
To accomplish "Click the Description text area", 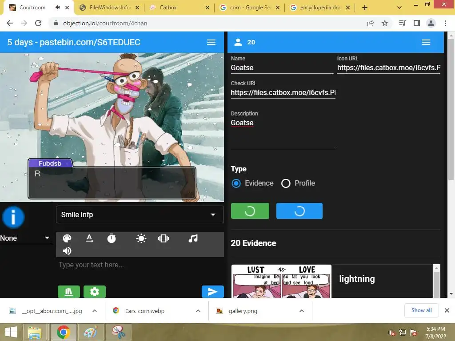I will (x=283, y=133).
